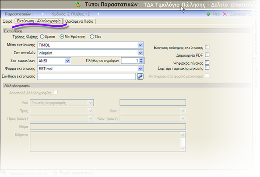Expand the Φόρμα εκτύπωσης ESTimol dropdown
260x177 pixels.
click(x=140, y=69)
